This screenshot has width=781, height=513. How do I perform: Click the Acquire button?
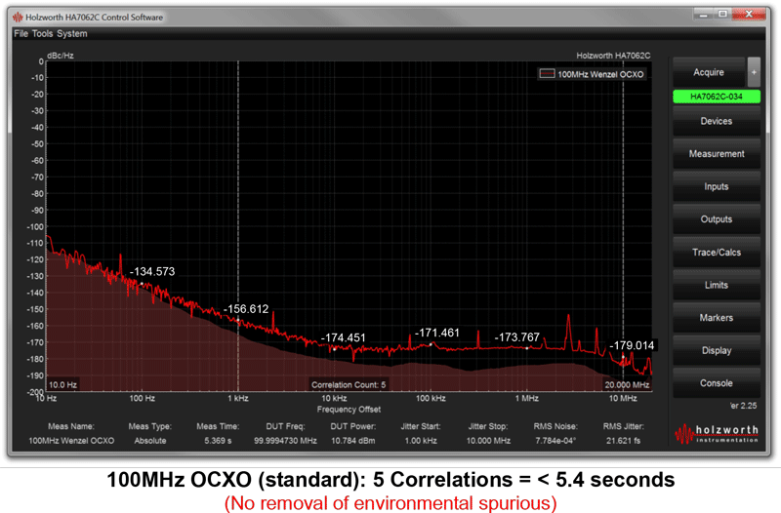pos(709,72)
